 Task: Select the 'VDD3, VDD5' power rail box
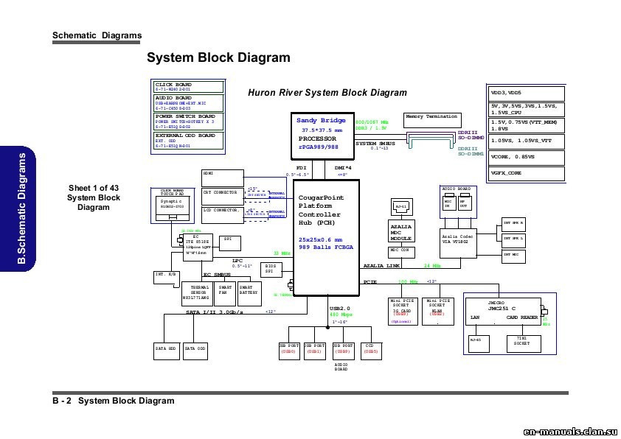click(x=527, y=94)
